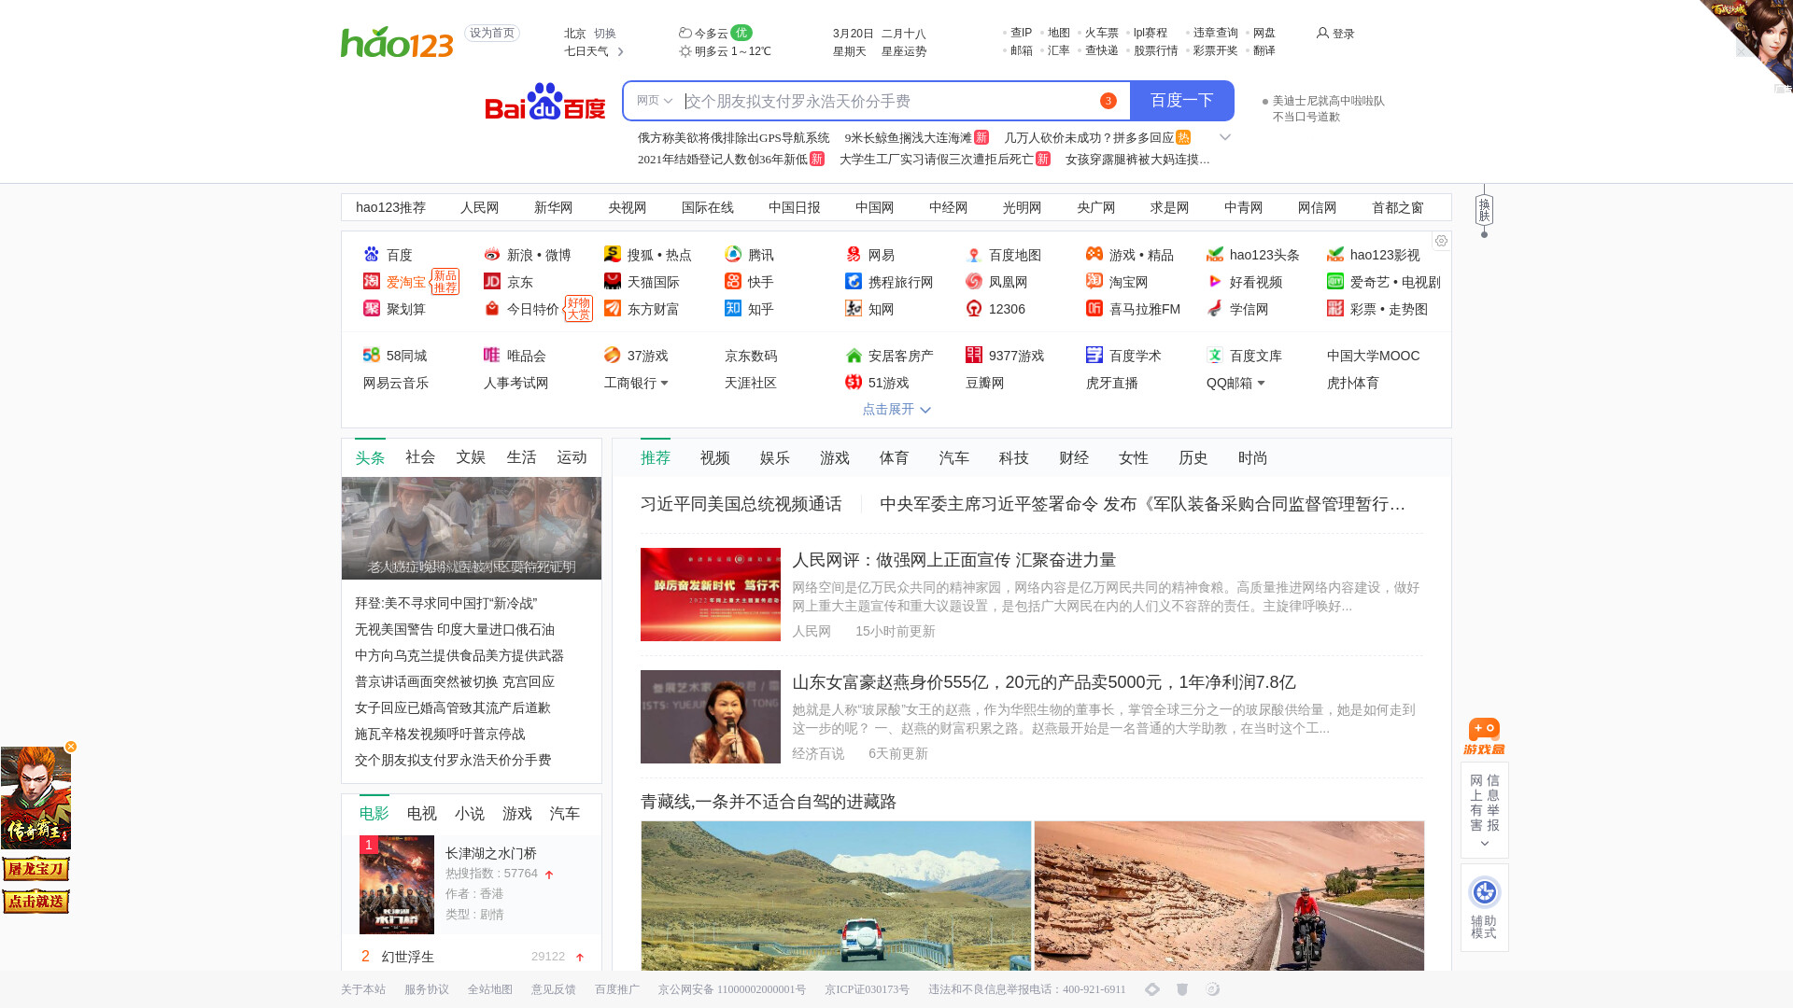Screen dimensions: 1793x1008
Task: Open the Zhihu icon link
Action: [733, 308]
